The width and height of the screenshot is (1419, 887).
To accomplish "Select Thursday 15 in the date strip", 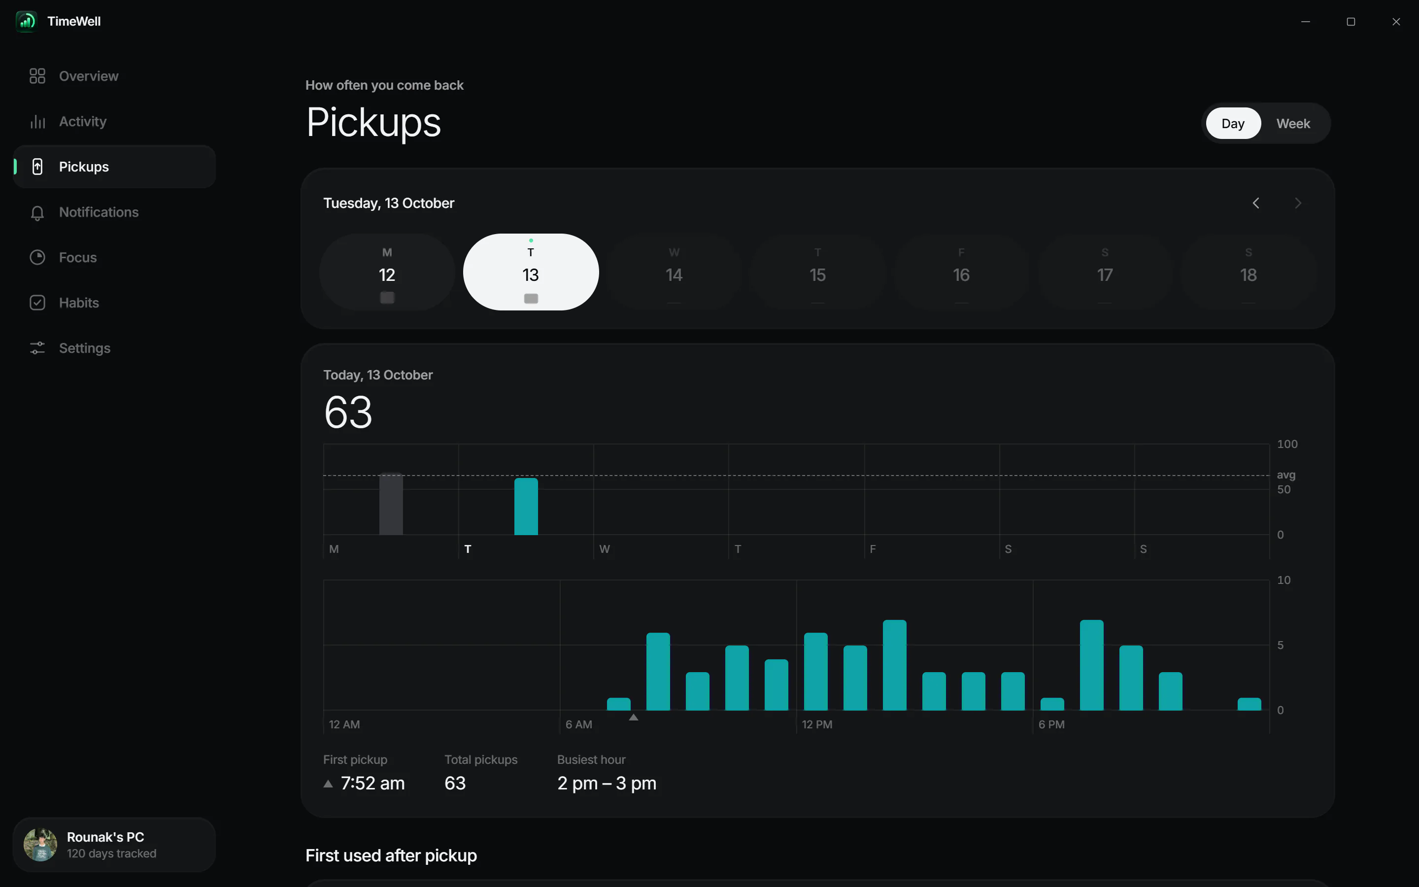I will pos(818,272).
